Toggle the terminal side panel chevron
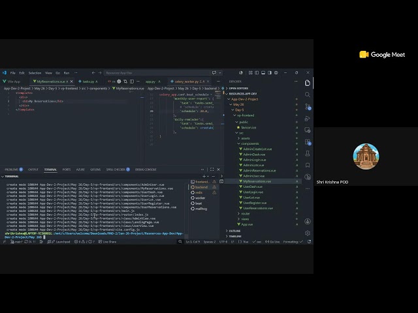The image size is (418, 313). pyautogui.click(x=221, y=176)
